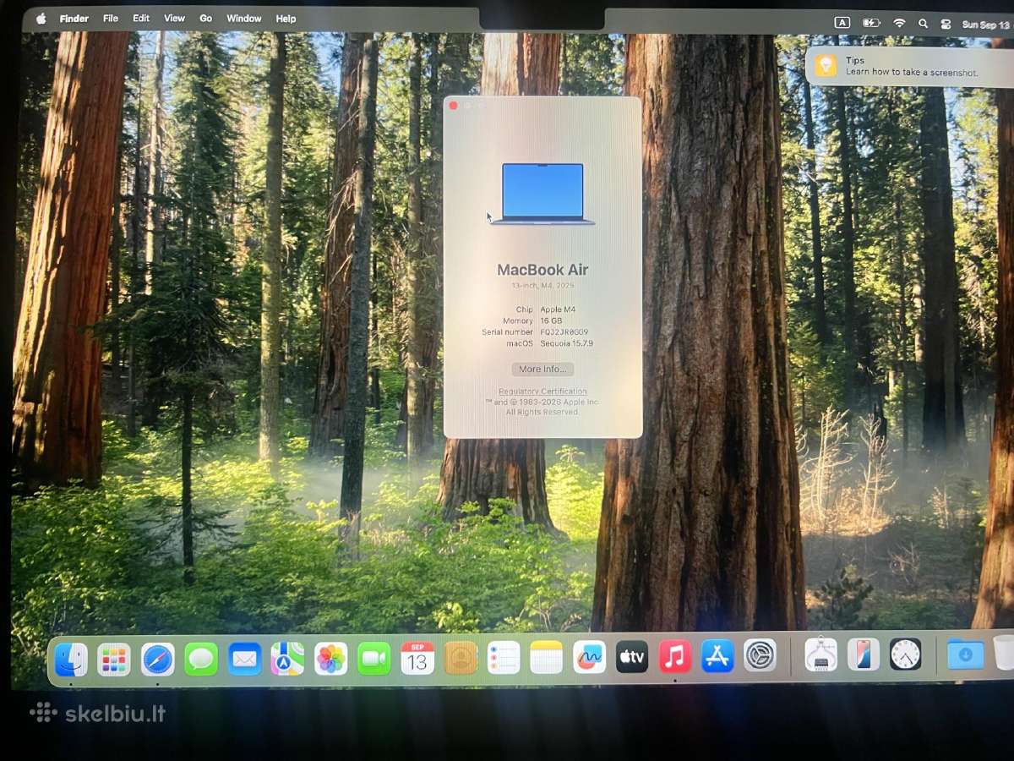Open the Help menu
This screenshot has width=1014, height=761.
coord(286,19)
